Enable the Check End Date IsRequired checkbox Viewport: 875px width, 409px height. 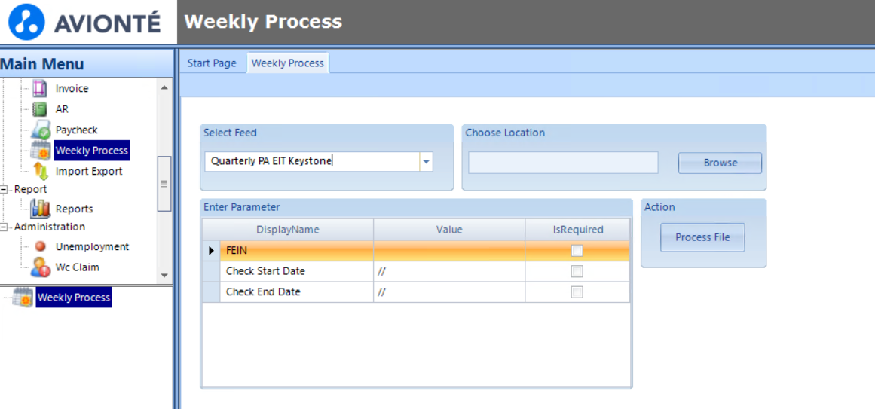point(577,292)
